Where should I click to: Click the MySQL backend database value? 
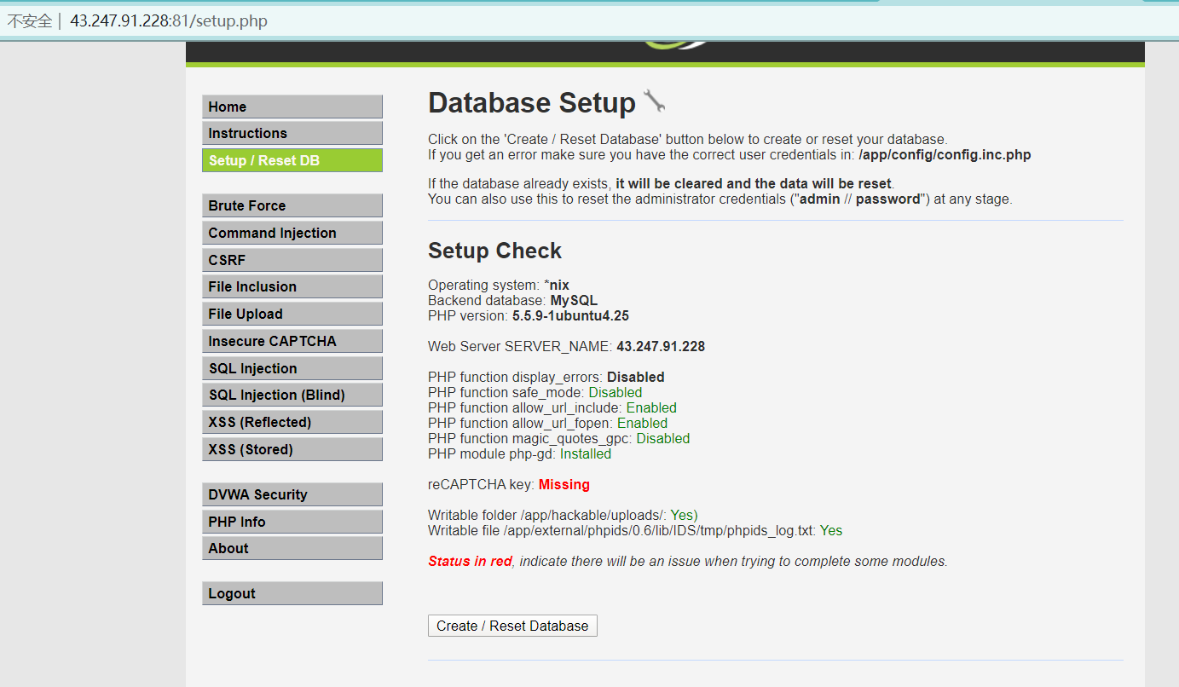[x=574, y=300]
